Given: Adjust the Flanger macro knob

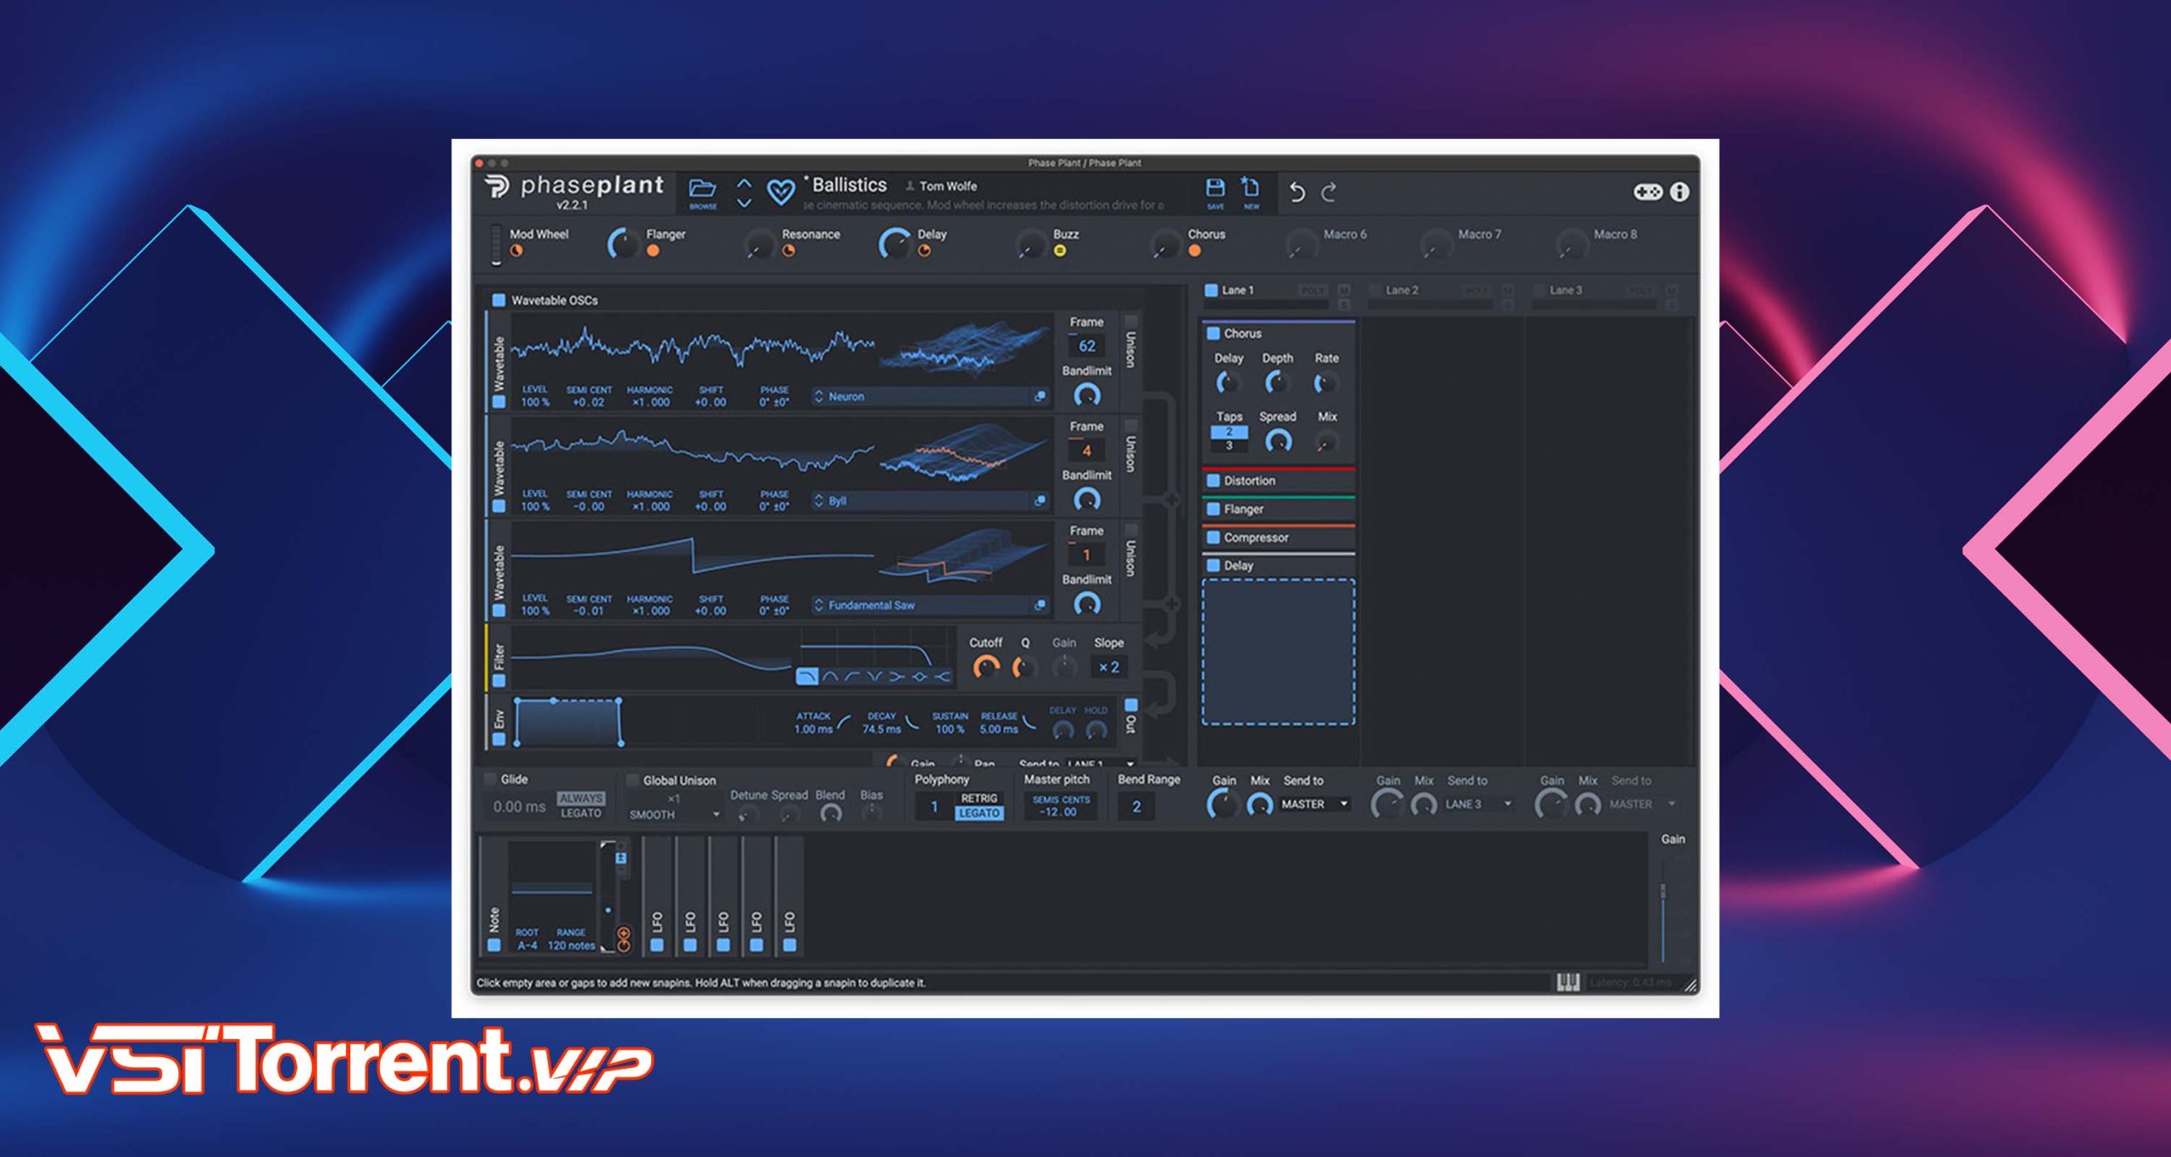Looking at the screenshot, I should (x=623, y=245).
